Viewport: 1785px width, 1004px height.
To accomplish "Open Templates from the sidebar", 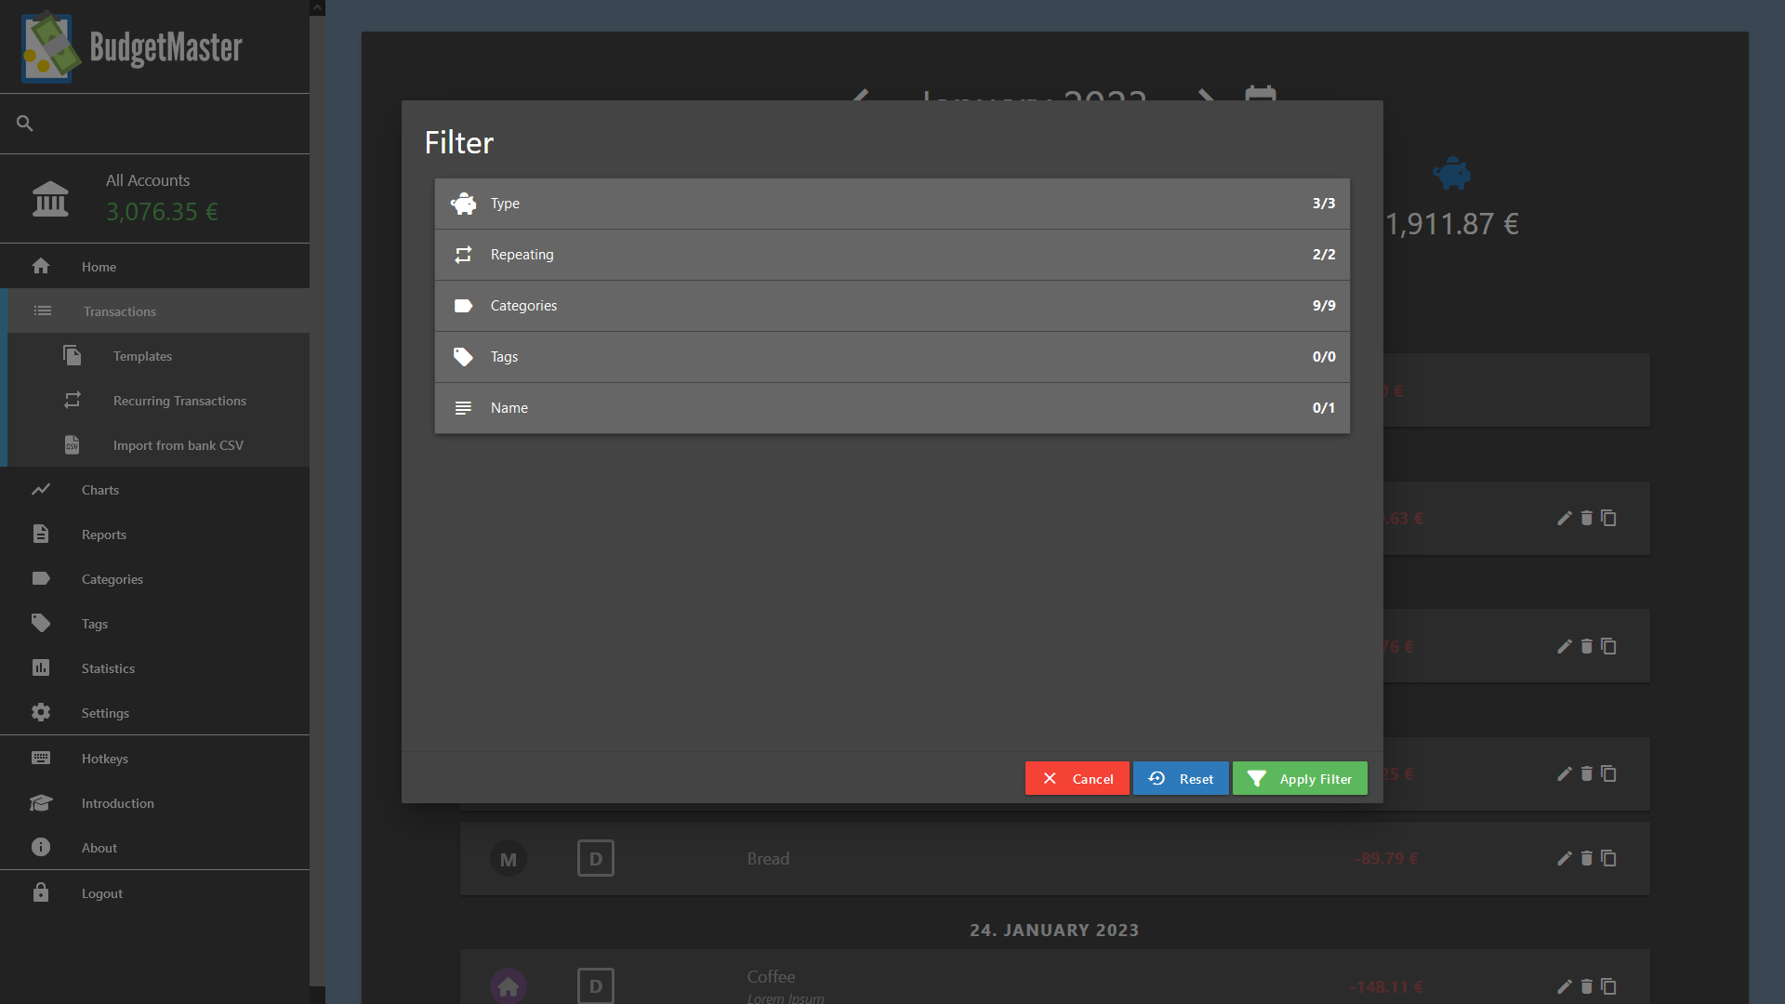I will click(x=158, y=356).
